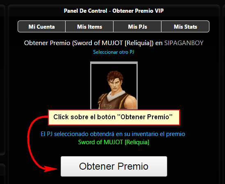Select the Mis PJs tab
Image resolution: width=225 pixels, height=184 pixels.
pos(137,27)
